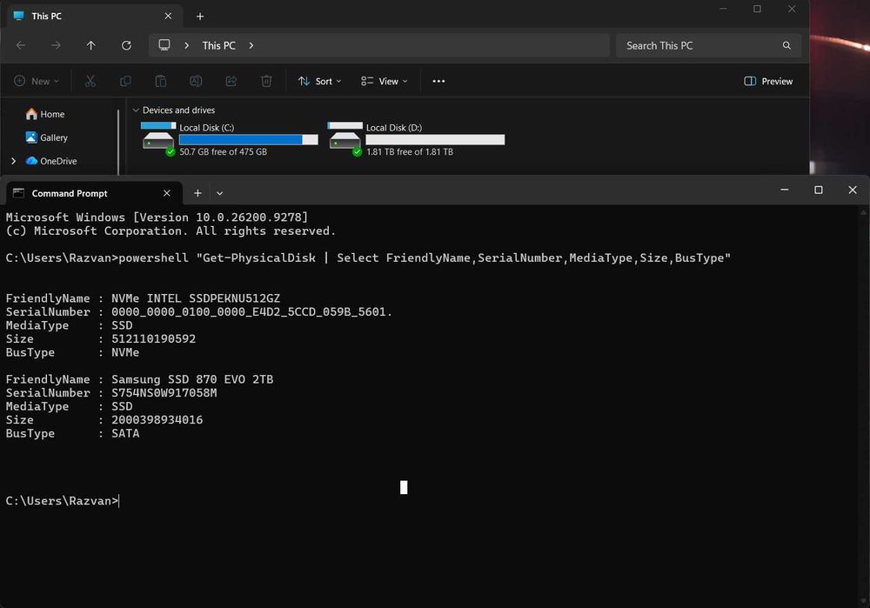The image size is (870, 608).
Task: Click Local Disk (D:) usage bar
Action: click(436, 140)
